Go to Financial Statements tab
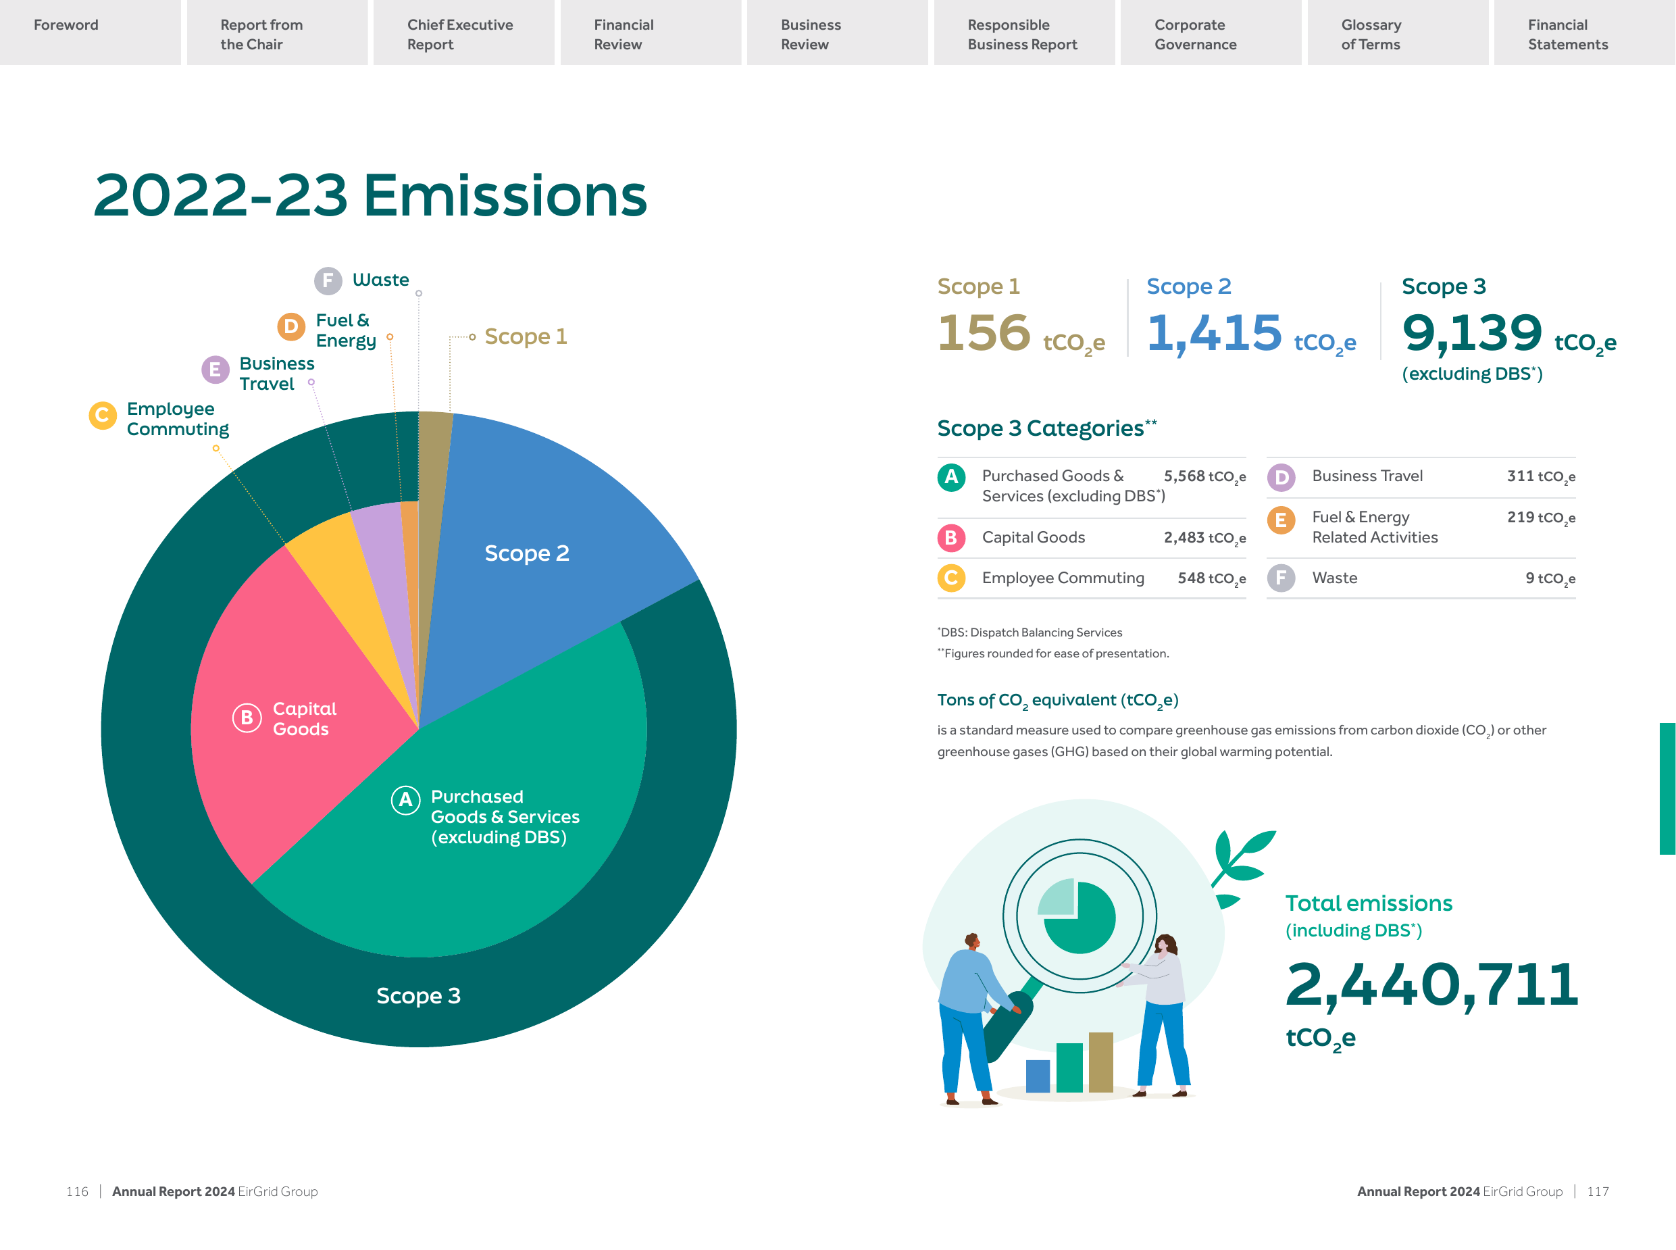The height and width of the screenshot is (1250, 1676). [x=1585, y=32]
